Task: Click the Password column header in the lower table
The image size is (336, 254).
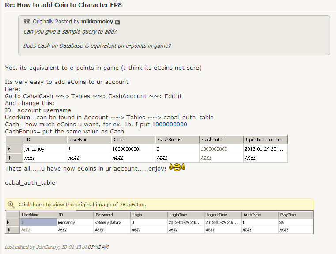Action: click(111, 215)
